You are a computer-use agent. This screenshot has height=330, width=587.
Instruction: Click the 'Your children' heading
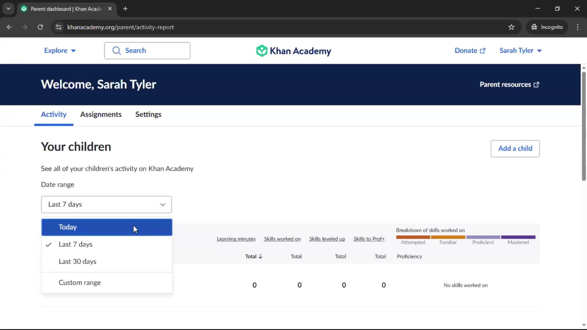pos(76,147)
